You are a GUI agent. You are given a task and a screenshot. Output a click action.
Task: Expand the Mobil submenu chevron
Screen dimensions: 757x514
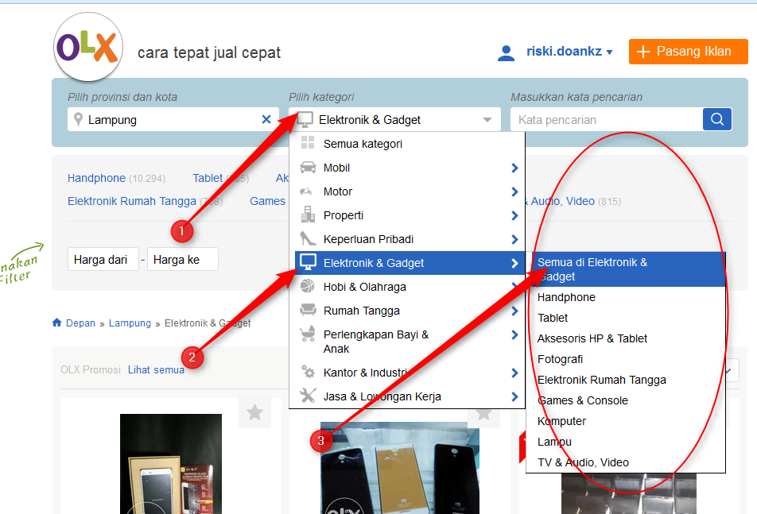click(x=514, y=168)
